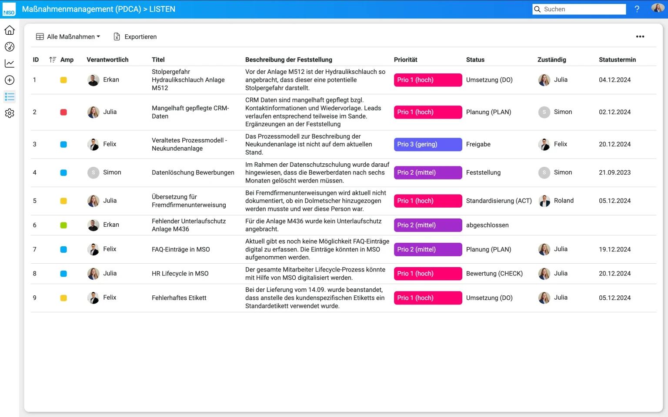Image resolution: width=668 pixels, height=417 pixels.
Task: Open title Mangelhaft gepflegte CRM-Daten
Action: pyautogui.click(x=190, y=112)
